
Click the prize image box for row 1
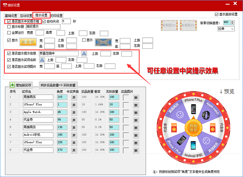(x=126, y=97)
